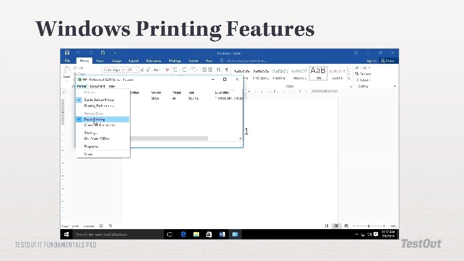Apply the Subtitle style

[x=337, y=73]
